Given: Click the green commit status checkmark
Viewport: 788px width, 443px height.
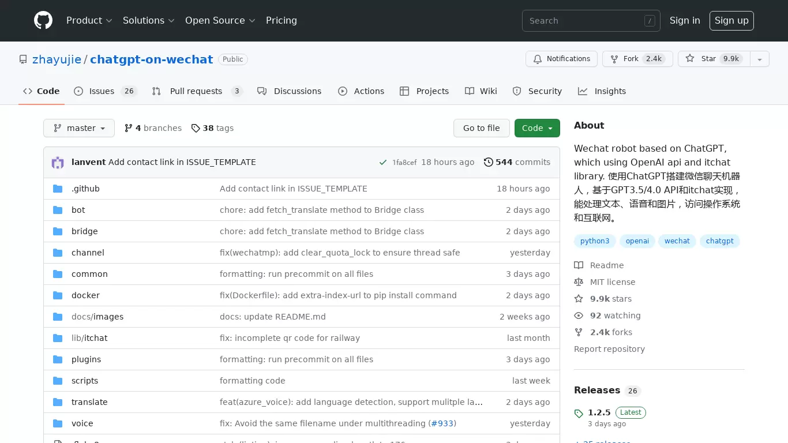Looking at the screenshot, I should (x=383, y=162).
